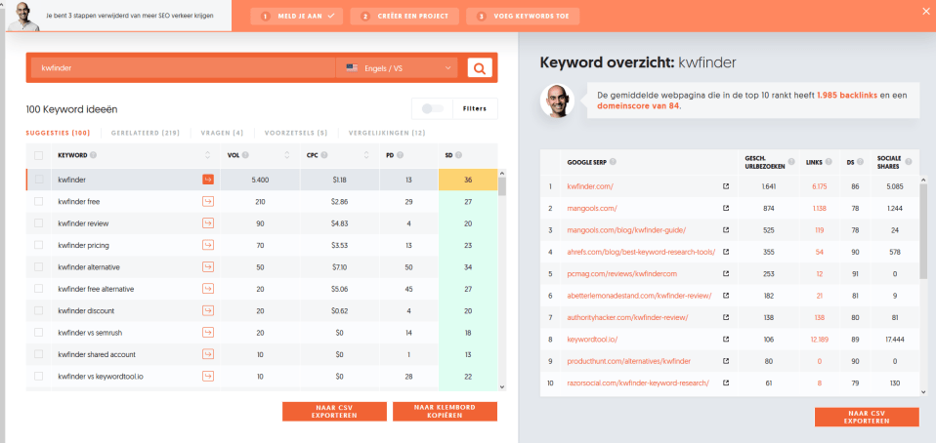This screenshot has width=936, height=443.
Task: Open external link icon for producthunt.com result
Action: point(726,361)
